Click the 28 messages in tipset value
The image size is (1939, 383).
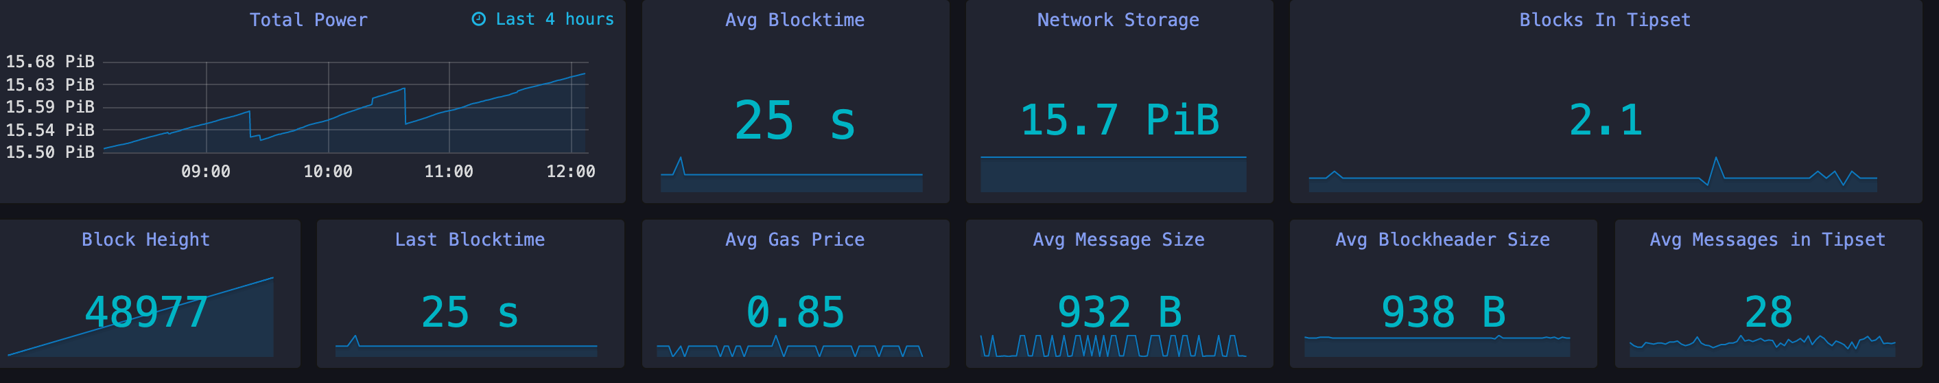click(1768, 312)
